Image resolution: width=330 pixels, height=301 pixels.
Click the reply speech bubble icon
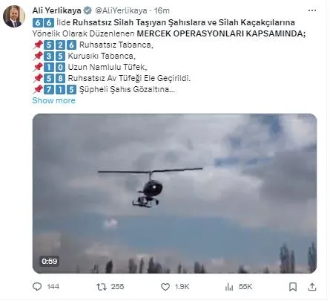(37, 287)
